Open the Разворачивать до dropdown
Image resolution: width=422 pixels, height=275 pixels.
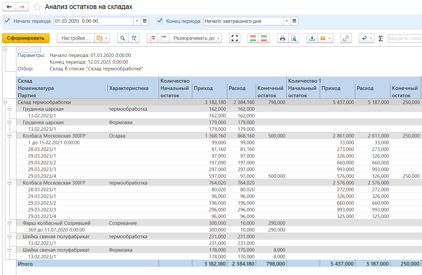196,38
